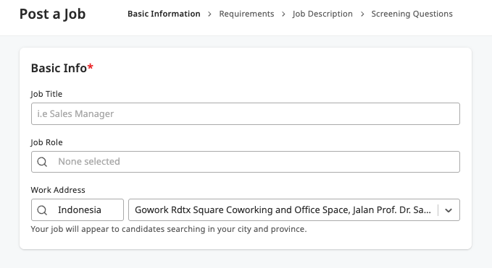
Task: Open the Basic Information step
Action: [x=164, y=14]
